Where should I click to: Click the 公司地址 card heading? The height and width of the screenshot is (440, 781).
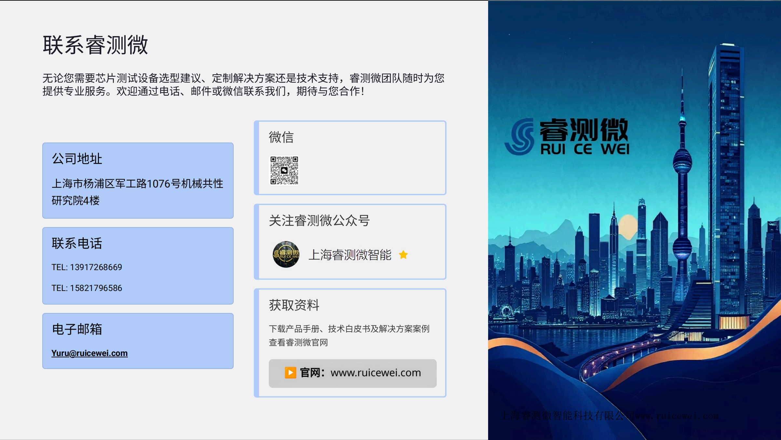tap(77, 159)
